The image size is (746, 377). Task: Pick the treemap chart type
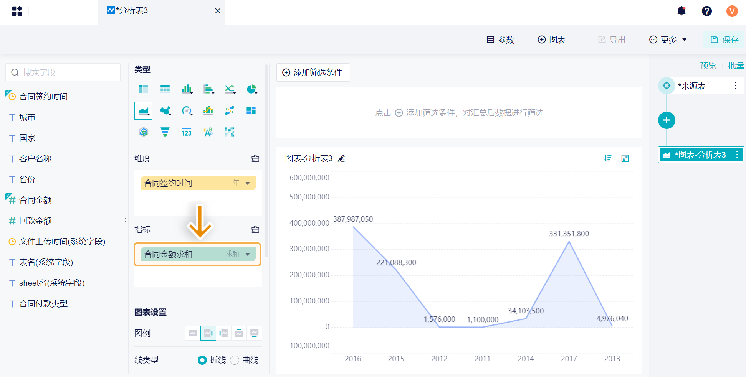click(x=251, y=111)
